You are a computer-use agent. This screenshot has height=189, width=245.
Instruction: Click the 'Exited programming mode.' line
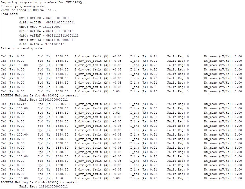[x=22, y=49]
